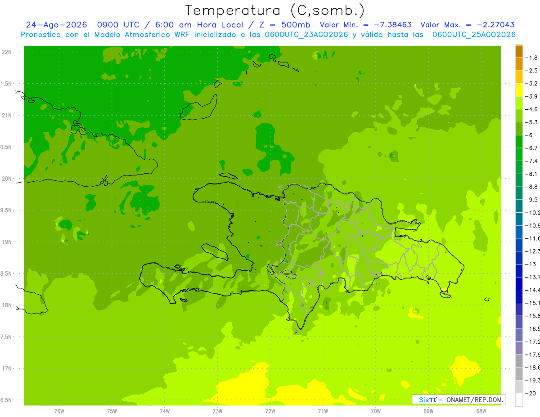This screenshot has width=540, height=417.
Task: Click the '-5.3' legend value
Action: click(532, 122)
